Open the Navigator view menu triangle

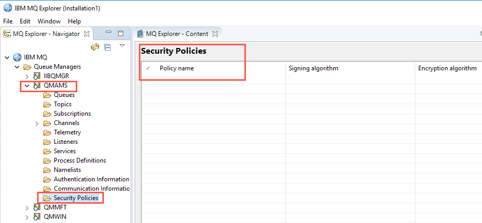(x=122, y=46)
